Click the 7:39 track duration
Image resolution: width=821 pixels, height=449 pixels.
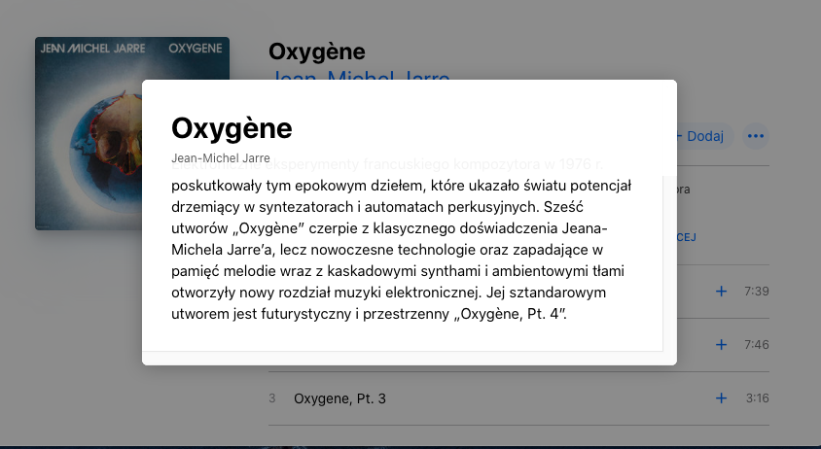coord(757,292)
